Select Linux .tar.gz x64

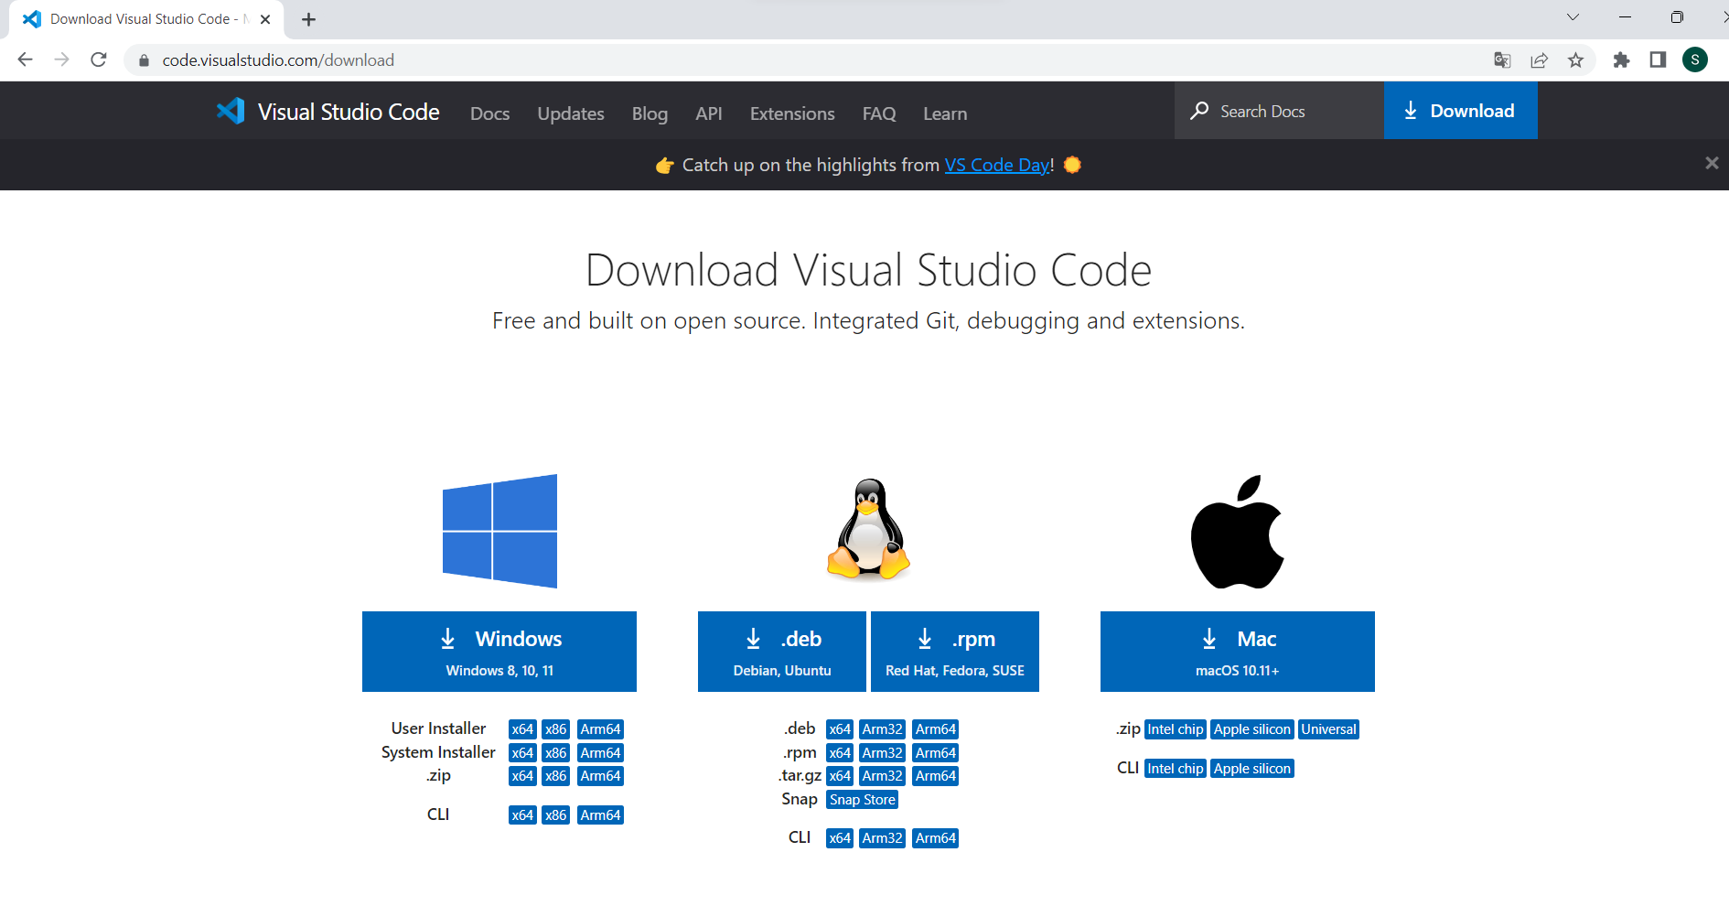840,776
